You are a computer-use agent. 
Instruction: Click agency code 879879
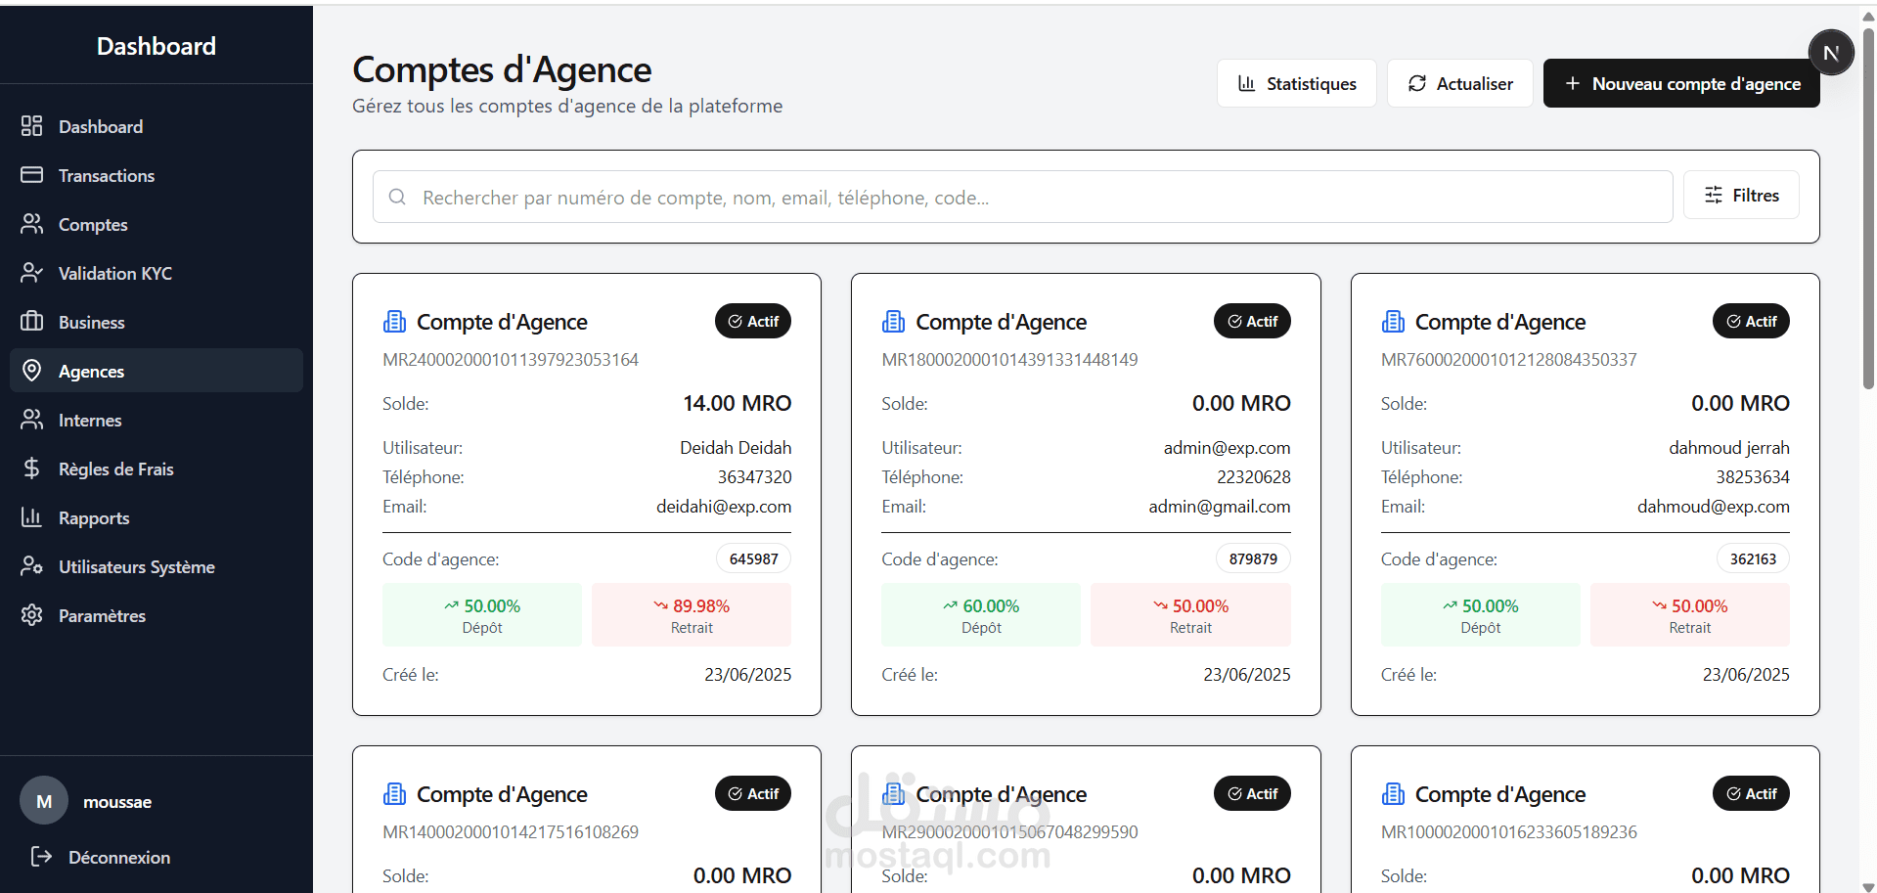(x=1253, y=558)
